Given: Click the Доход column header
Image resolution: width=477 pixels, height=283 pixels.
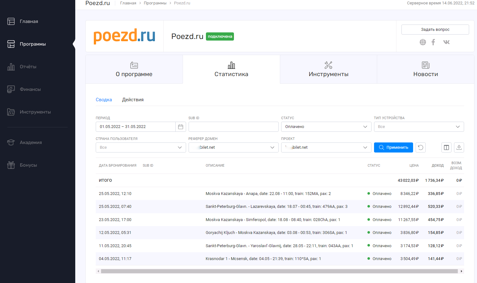Looking at the screenshot, I should tap(438, 165).
